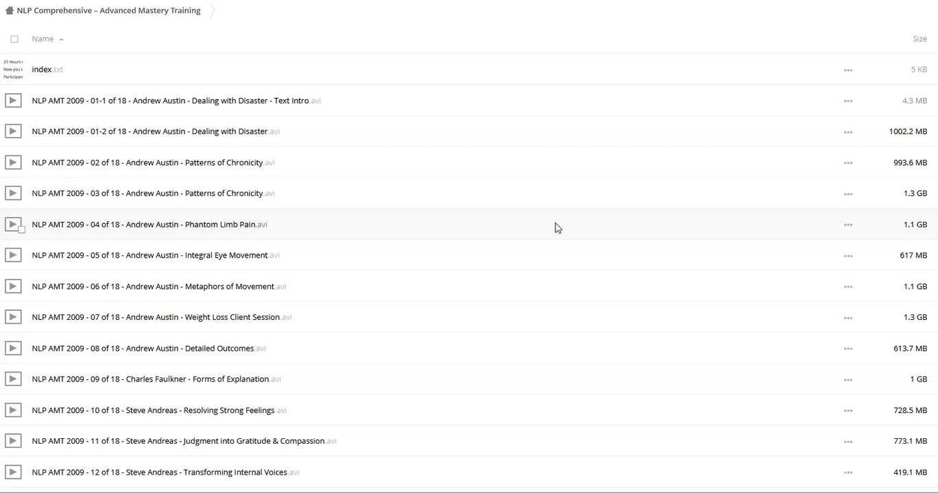Image resolution: width=938 pixels, height=493 pixels.
Task: Click the 419.1 MB size value
Action: pyautogui.click(x=910, y=472)
